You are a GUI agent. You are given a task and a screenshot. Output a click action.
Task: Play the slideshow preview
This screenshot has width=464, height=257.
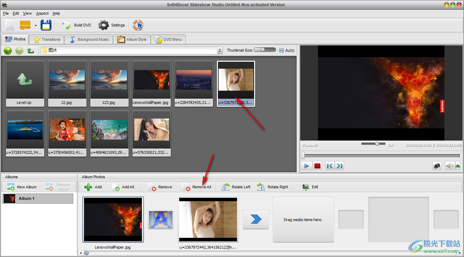click(x=306, y=166)
